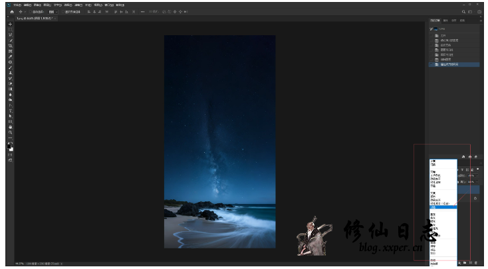Viewport: 488px width, 269px height.
Task: Open the Filter menu in menu bar
Action: pyautogui.click(x=79, y=5)
